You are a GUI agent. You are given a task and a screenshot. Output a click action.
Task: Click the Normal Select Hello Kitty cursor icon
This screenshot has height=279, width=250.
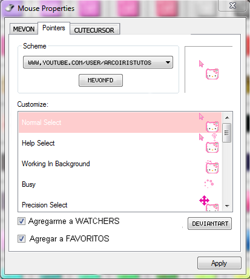pyautogui.click(x=209, y=123)
